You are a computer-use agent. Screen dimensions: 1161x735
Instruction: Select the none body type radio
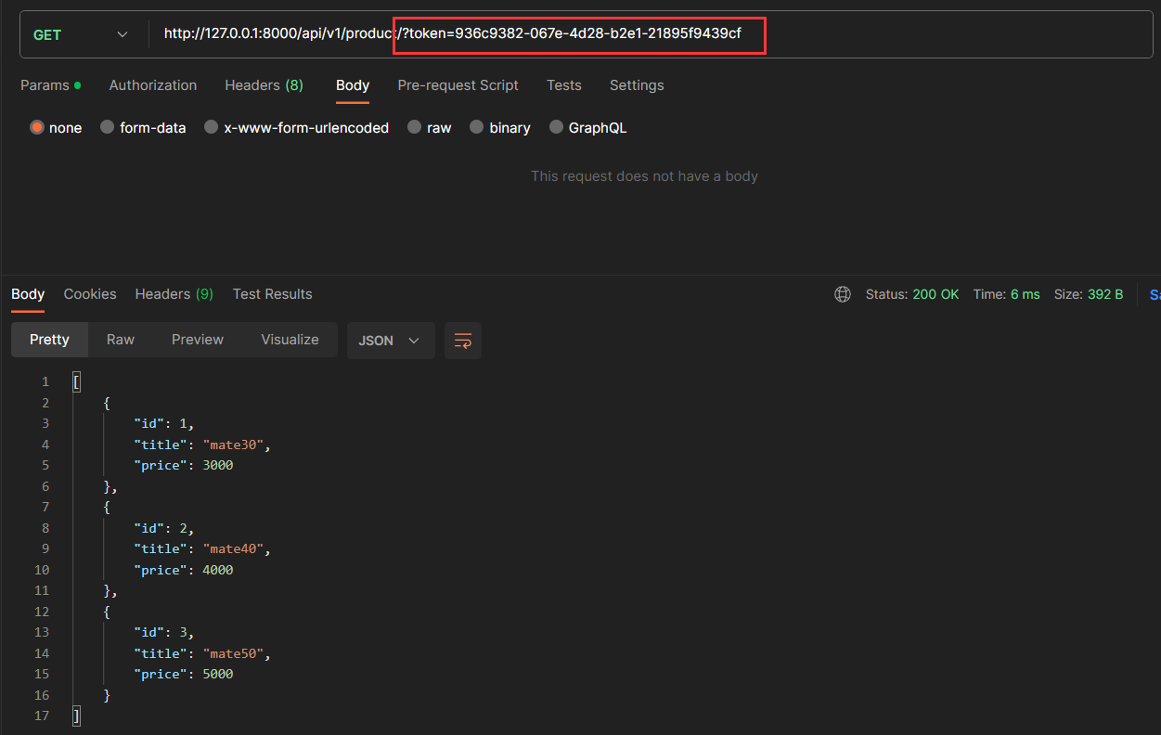coord(37,128)
